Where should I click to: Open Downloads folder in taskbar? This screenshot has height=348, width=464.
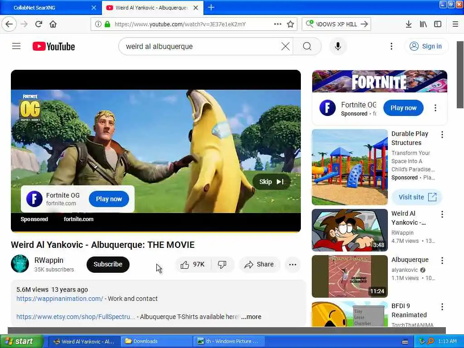click(156, 341)
